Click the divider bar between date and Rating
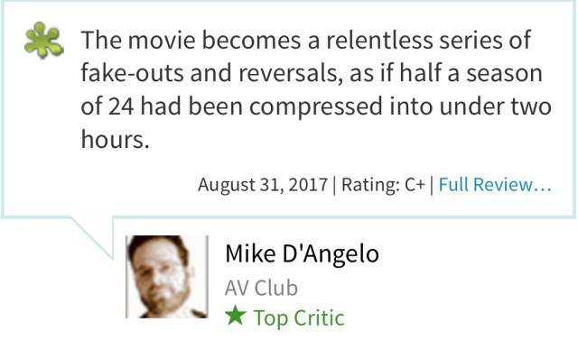578x349 pixels. pos(334,185)
